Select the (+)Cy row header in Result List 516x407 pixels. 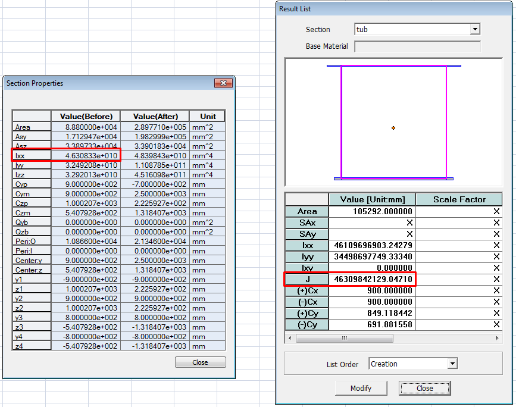(x=307, y=313)
